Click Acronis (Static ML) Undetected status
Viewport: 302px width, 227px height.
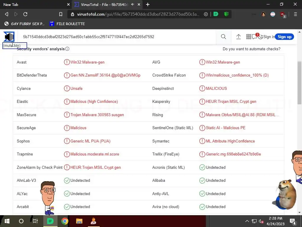pos(216,167)
